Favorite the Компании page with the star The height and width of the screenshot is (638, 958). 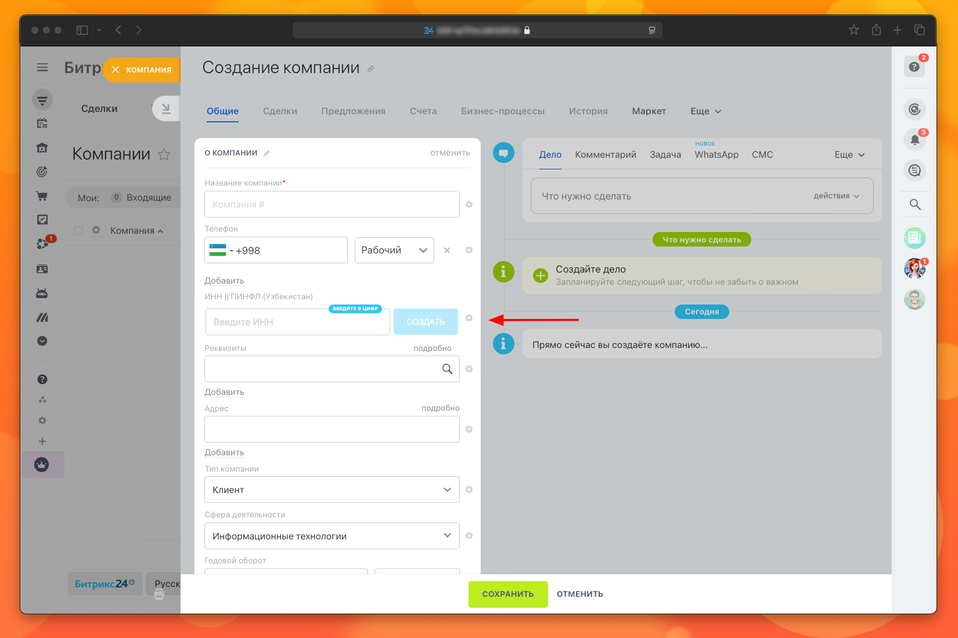[164, 154]
